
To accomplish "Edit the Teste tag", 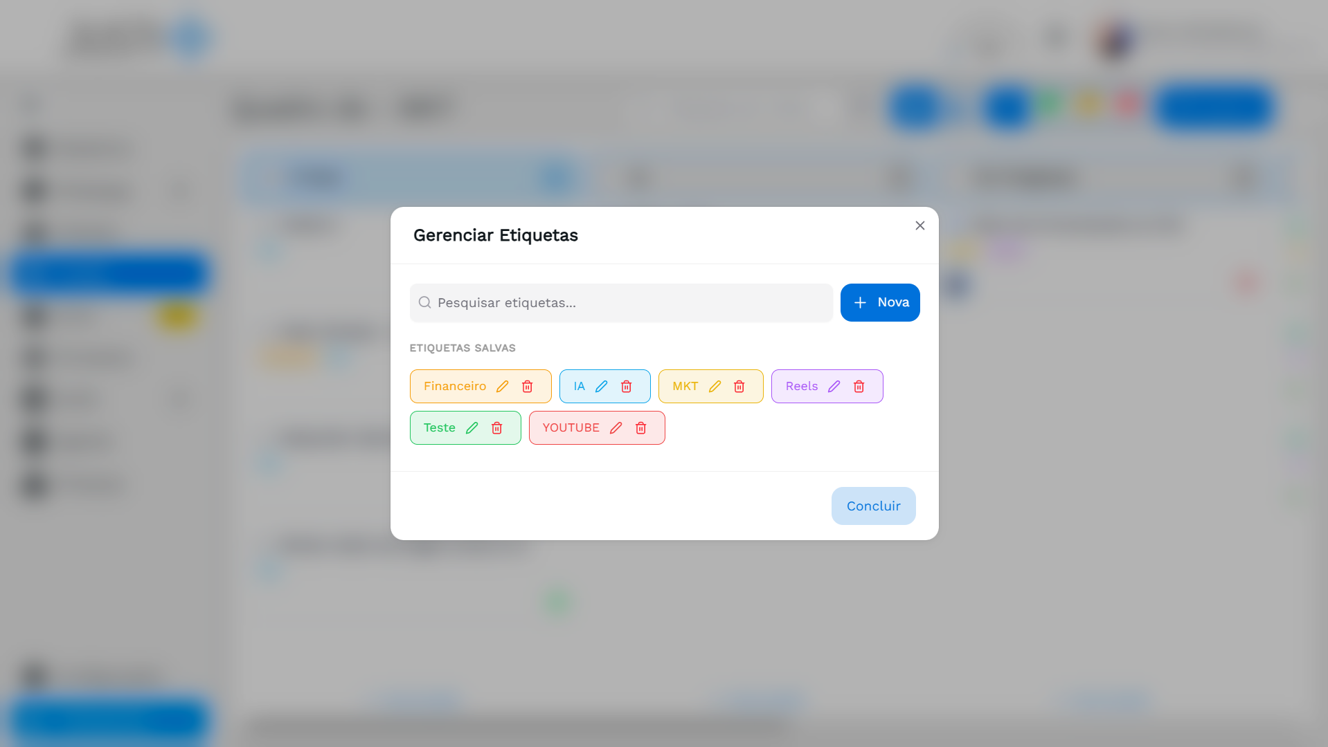I will [x=472, y=428].
